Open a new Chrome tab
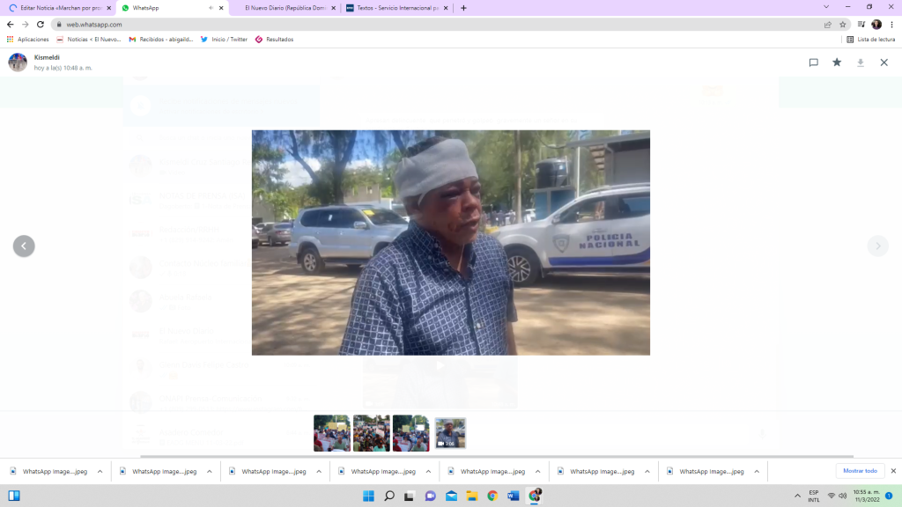This screenshot has width=902, height=507. coord(464,8)
